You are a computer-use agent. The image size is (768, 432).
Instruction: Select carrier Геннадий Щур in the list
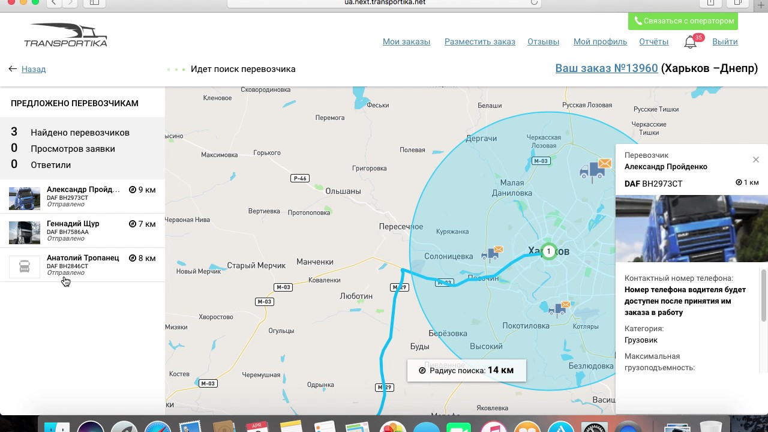click(x=82, y=230)
